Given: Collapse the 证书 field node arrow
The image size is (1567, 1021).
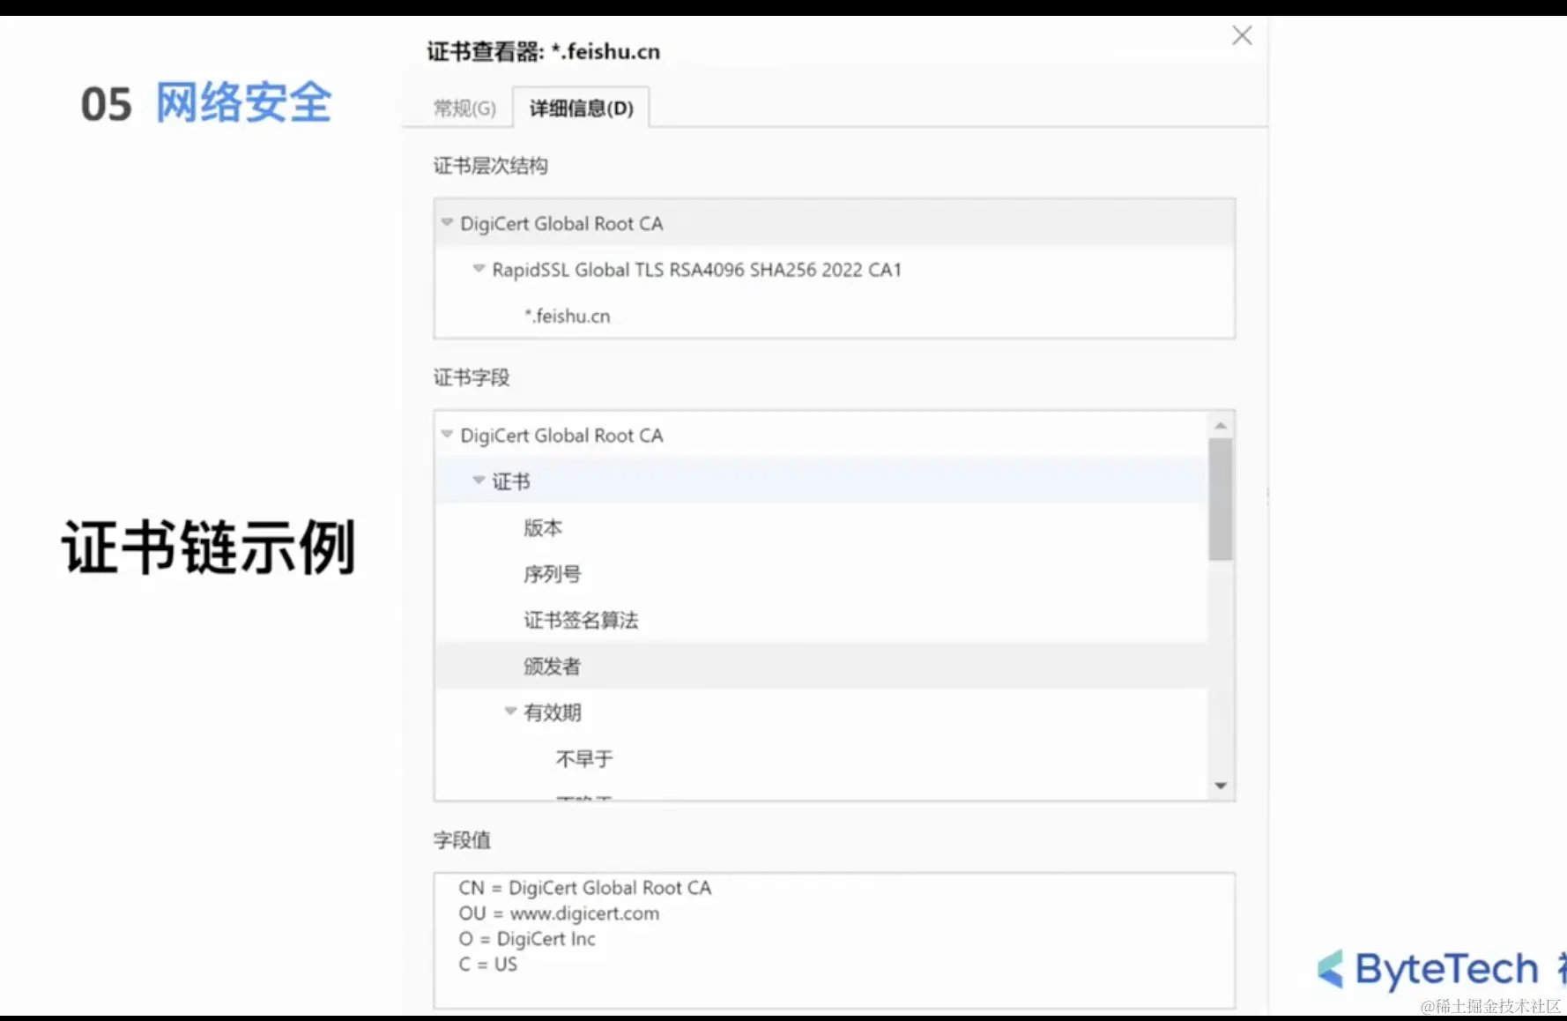Looking at the screenshot, I should [479, 480].
